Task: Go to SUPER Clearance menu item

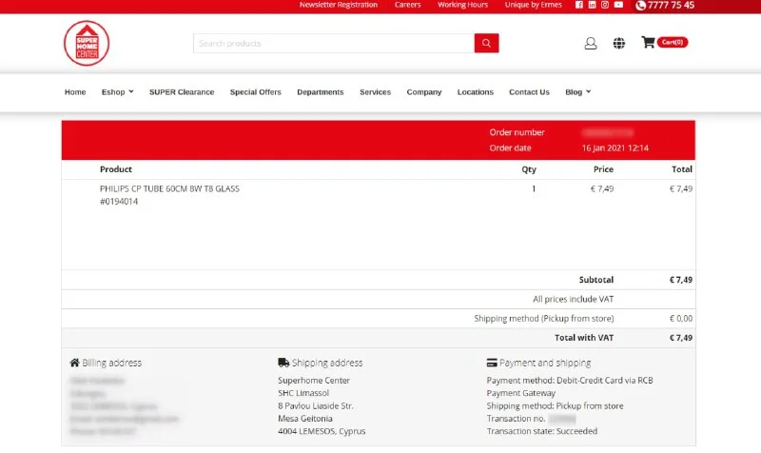Action: point(182,92)
